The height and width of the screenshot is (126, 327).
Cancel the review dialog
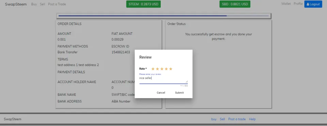click(x=161, y=93)
